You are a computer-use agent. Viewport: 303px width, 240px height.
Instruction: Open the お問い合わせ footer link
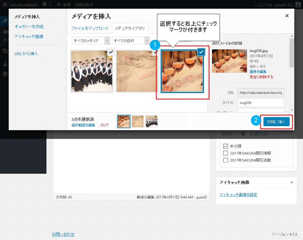(63, 234)
